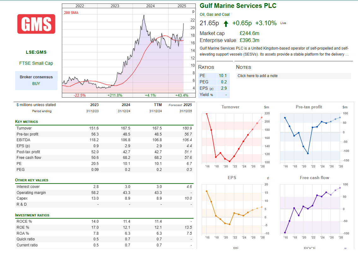Click the Forecast 2025 column header
This screenshot has width=358, height=254.
click(180, 105)
